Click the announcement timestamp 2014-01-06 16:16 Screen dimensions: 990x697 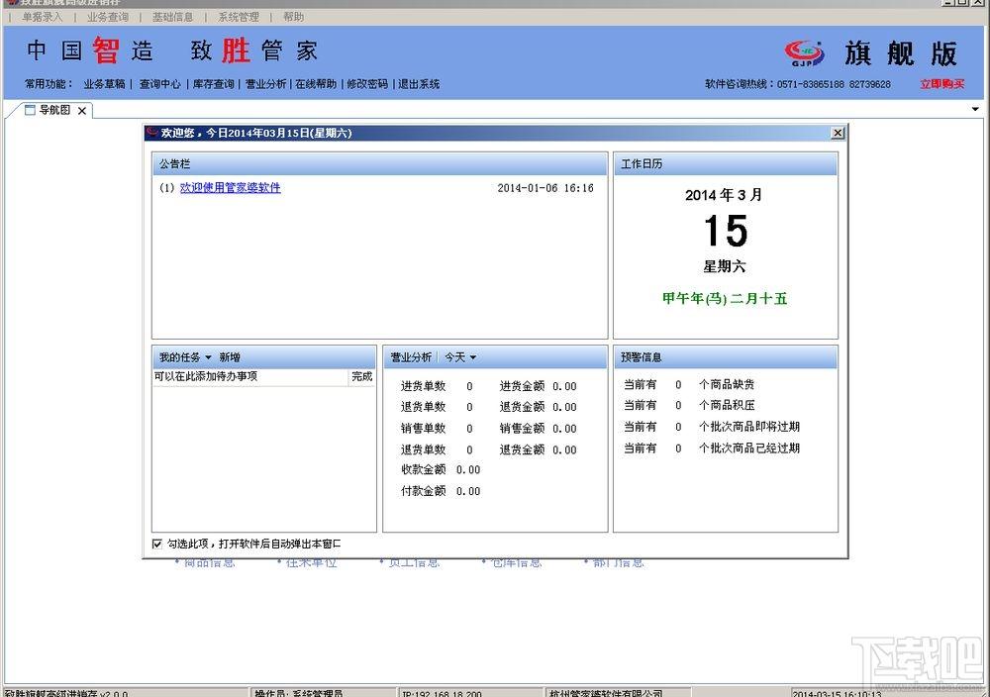point(545,188)
